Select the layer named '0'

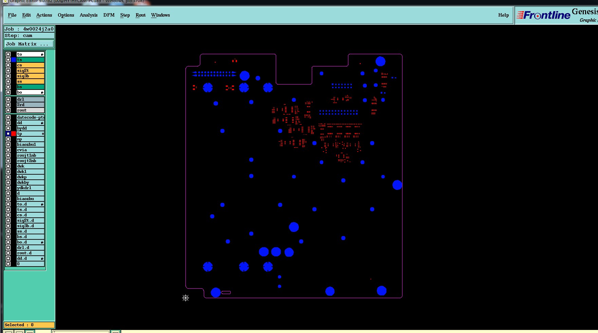tap(31, 264)
